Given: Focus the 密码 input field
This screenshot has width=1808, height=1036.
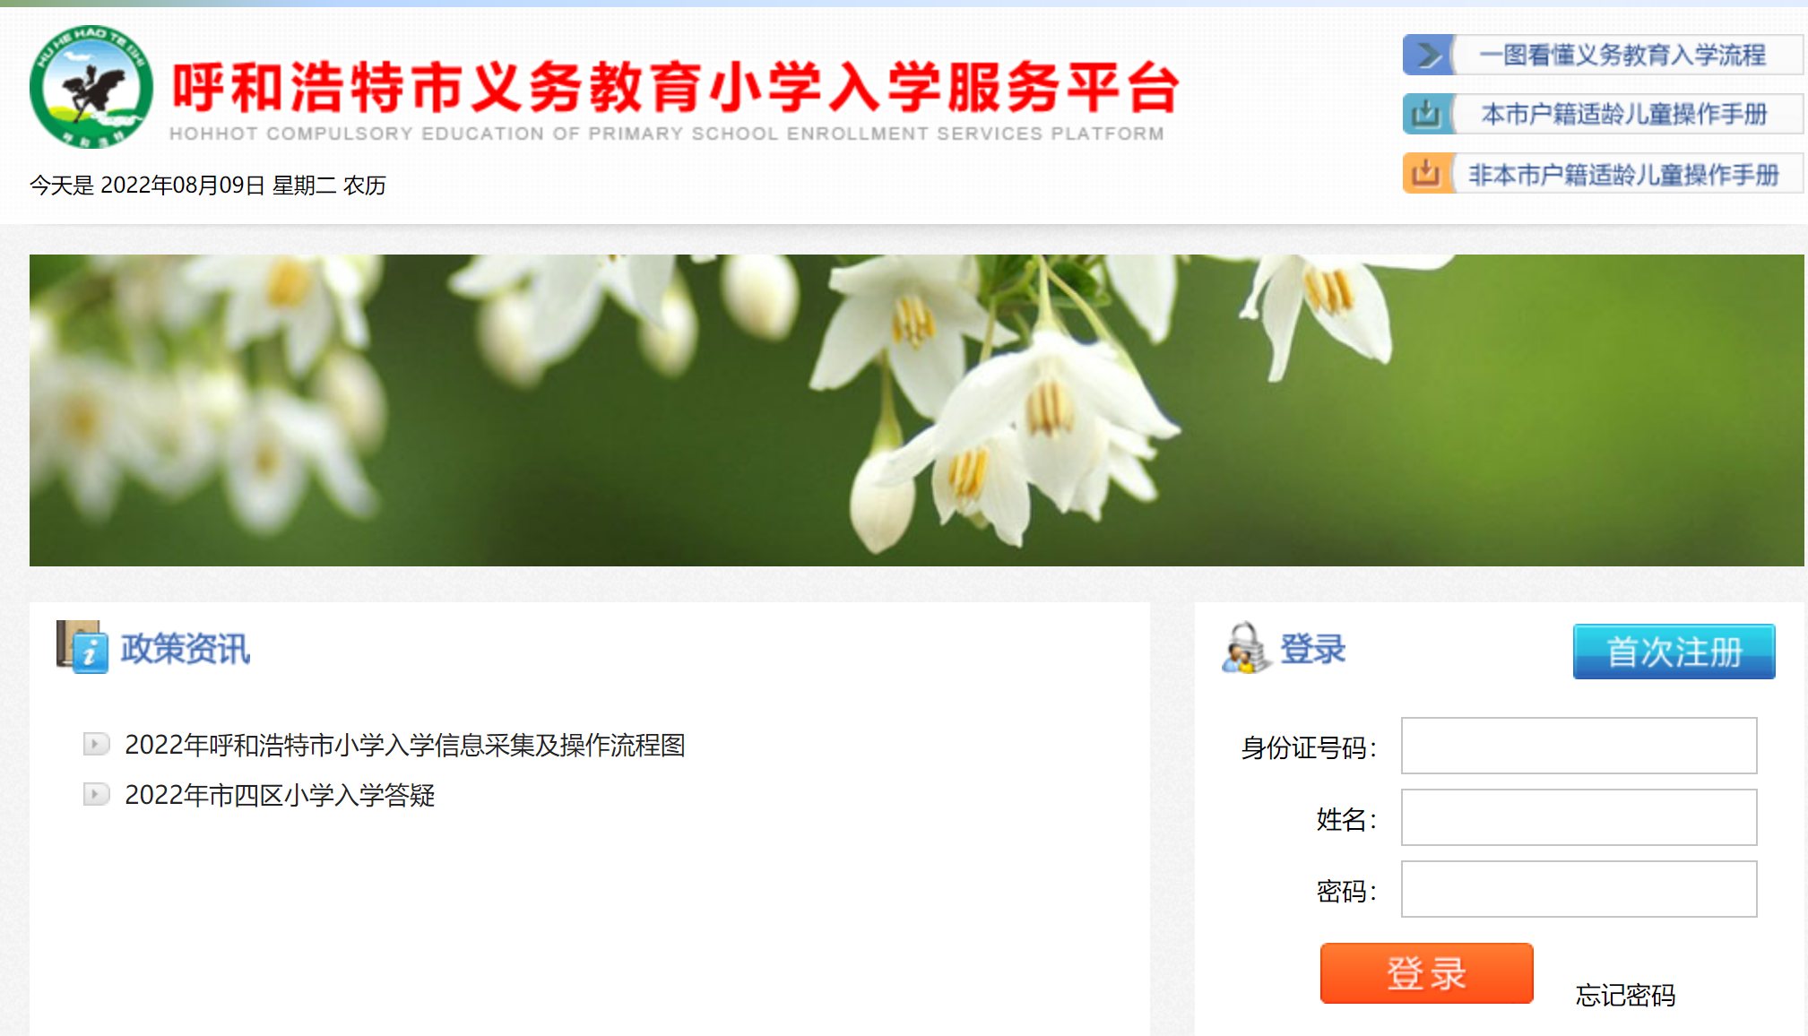Looking at the screenshot, I should click(x=1579, y=889).
